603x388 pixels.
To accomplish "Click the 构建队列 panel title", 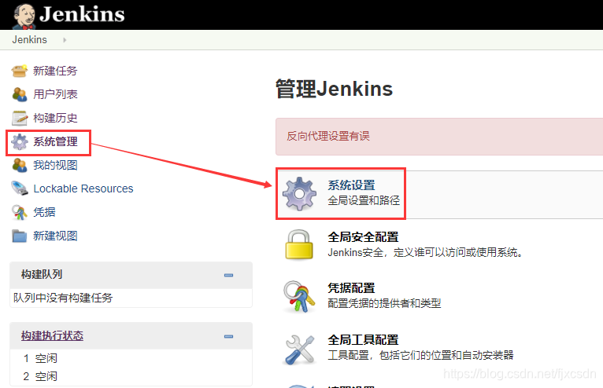I will [42, 274].
